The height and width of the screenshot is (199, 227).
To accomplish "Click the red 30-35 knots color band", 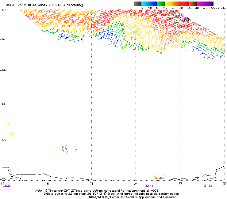I will click(185, 4).
